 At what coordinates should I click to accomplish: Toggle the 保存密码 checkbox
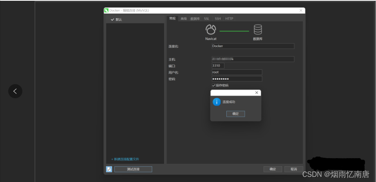[214, 85]
